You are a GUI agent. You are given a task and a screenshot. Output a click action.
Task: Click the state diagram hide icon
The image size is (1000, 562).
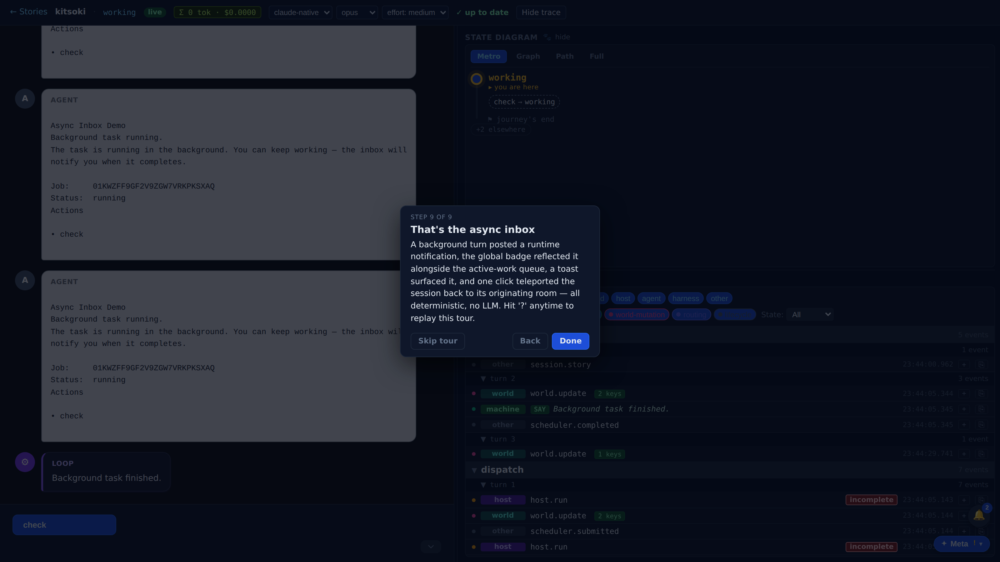click(547, 37)
